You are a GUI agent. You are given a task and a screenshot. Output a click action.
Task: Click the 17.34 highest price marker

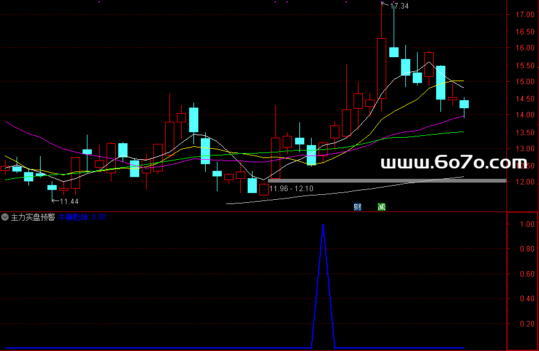pos(399,6)
